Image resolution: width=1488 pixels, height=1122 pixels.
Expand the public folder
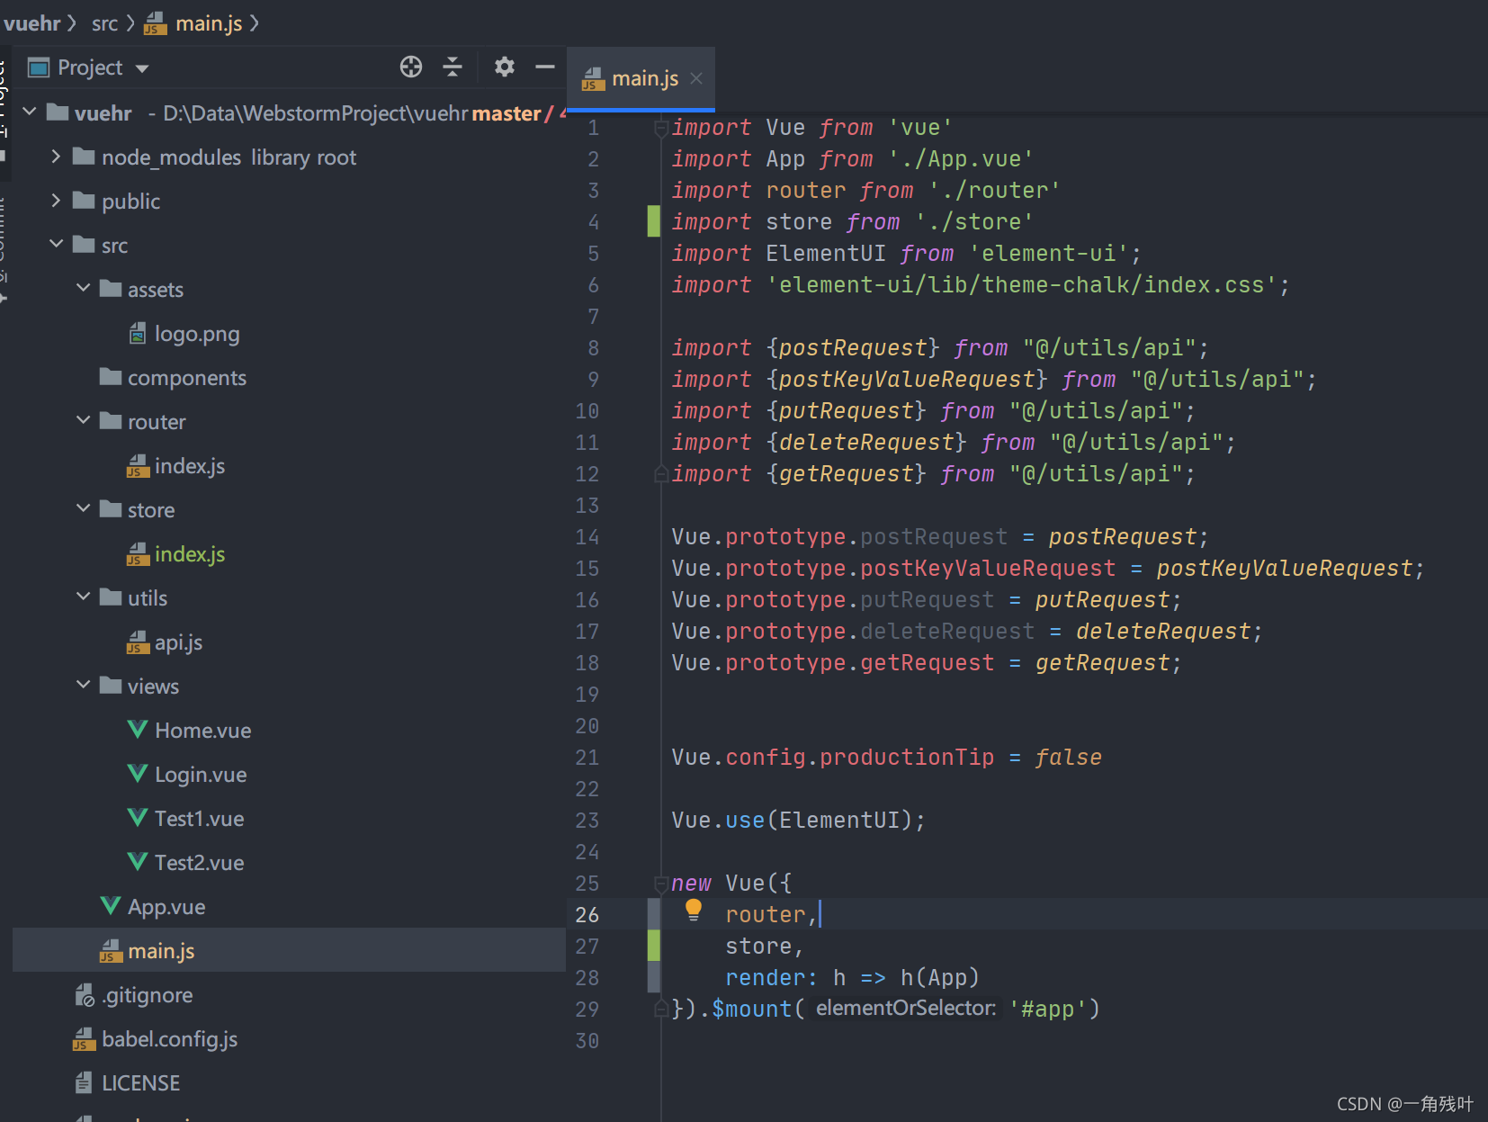pos(56,201)
